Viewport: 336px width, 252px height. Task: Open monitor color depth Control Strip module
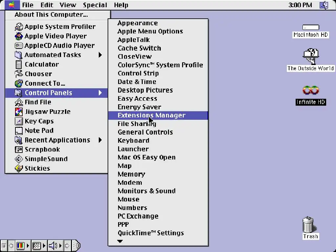click(20, 245)
